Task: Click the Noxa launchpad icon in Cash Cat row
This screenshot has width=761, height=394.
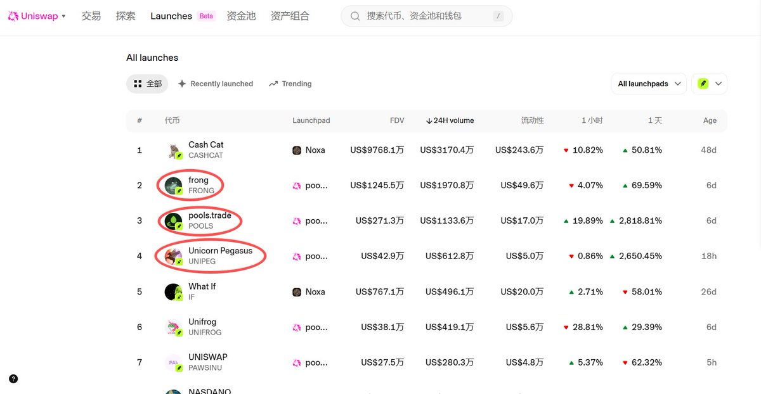Action: click(x=297, y=150)
